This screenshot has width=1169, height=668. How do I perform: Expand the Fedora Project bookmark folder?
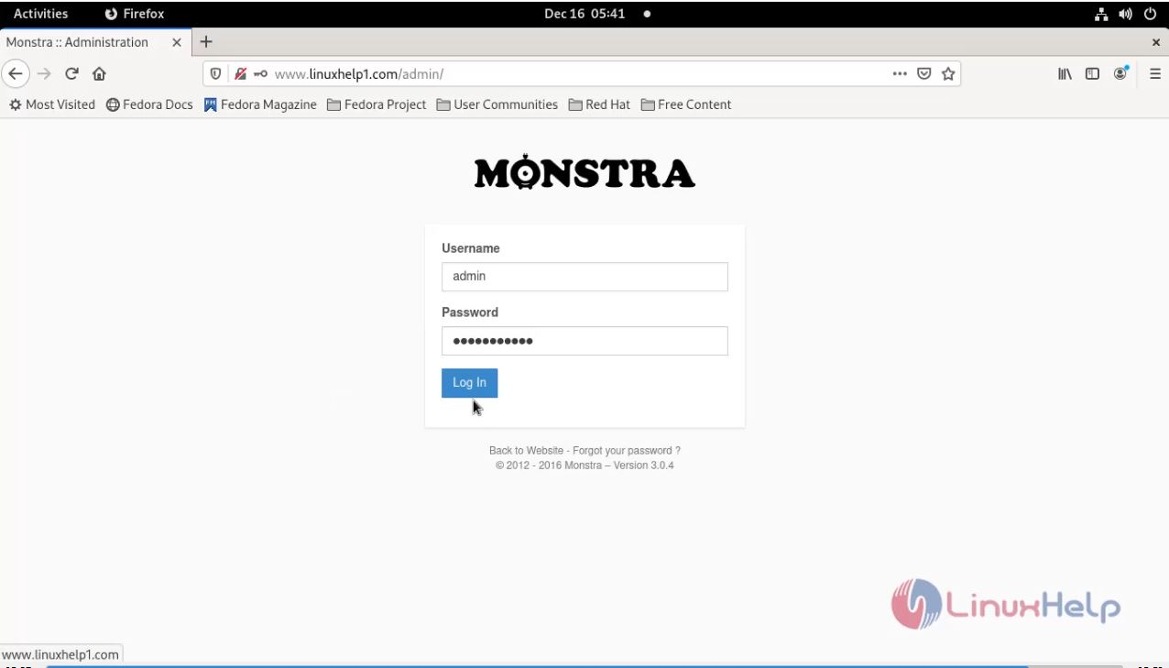point(377,104)
